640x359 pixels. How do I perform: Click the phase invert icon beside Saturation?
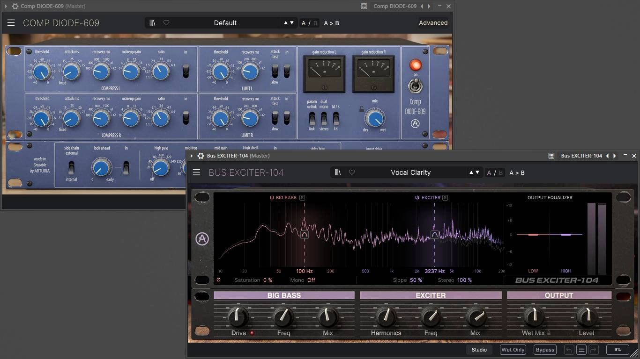click(218, 280)
